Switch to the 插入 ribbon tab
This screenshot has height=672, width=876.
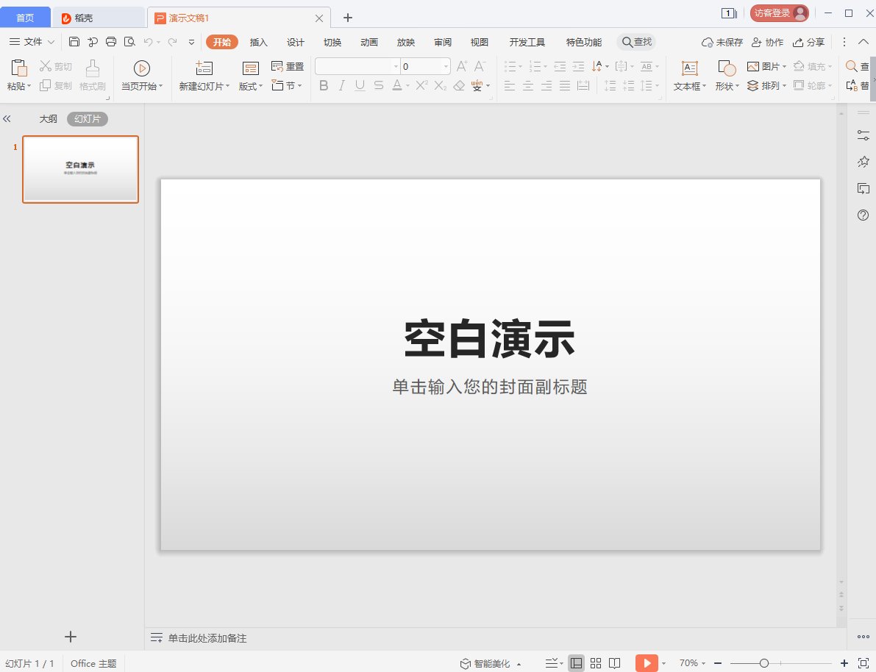[258, 42]
